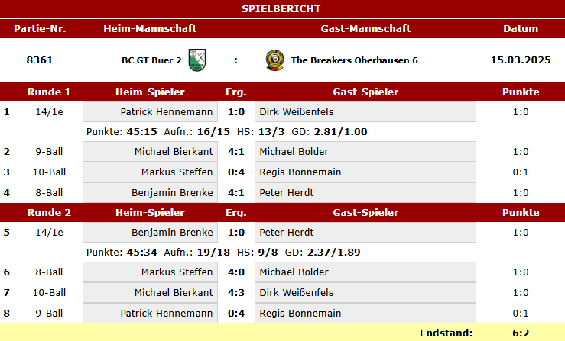Select Patrick Hennemann in game 8 9-Ball
The image size is (565, 341).
pyautogui.click(x=151, y=314)
